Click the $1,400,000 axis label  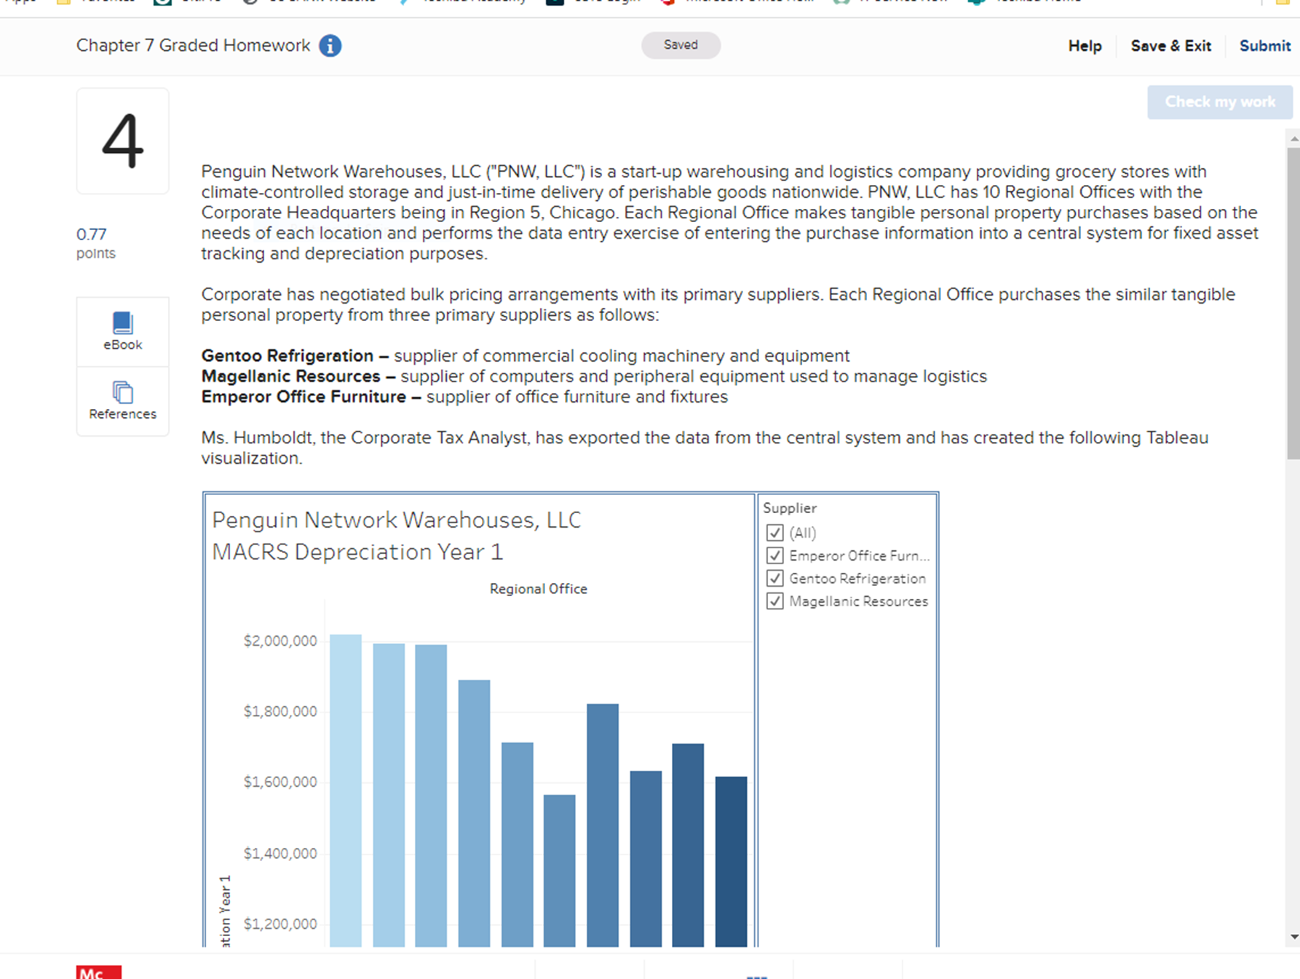tap(280, 853)
